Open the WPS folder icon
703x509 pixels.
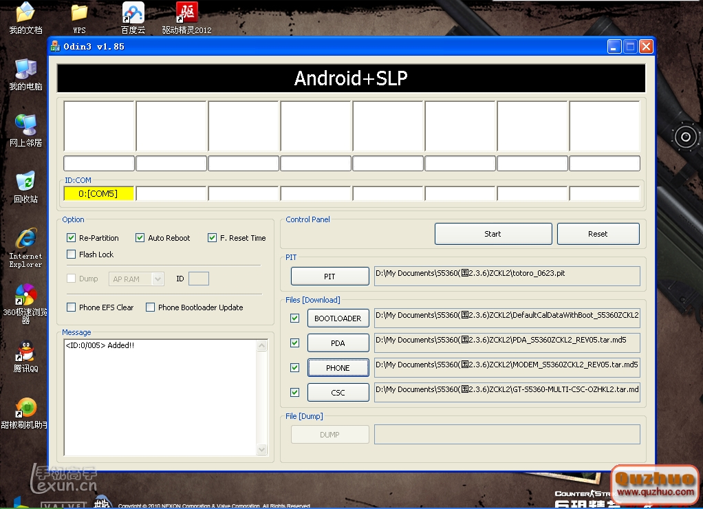(79, 13)
